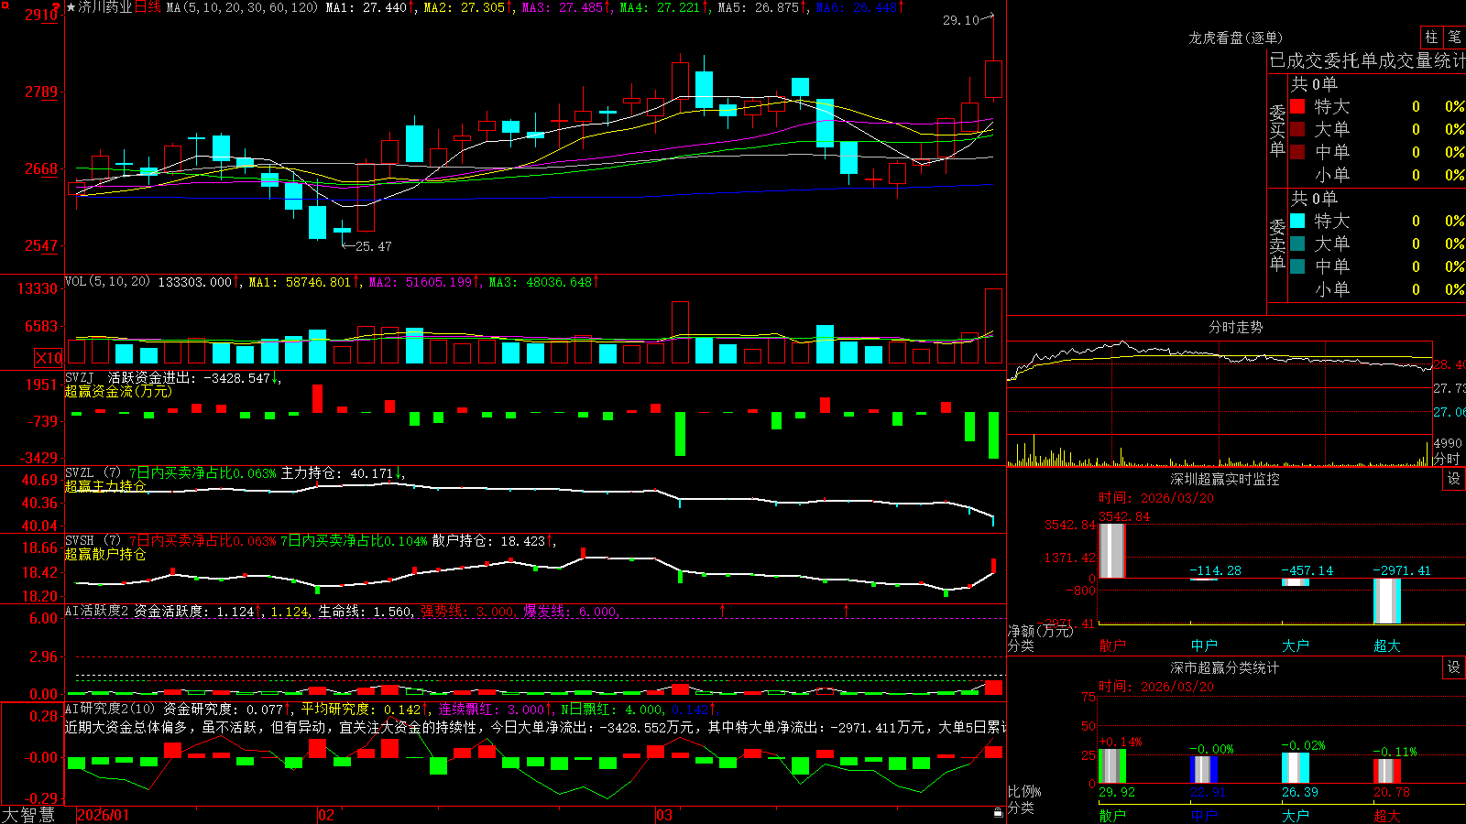Click the SVZJ indicator label
The height and width of the screenshot is (824, 1466).
click(80, 377)
